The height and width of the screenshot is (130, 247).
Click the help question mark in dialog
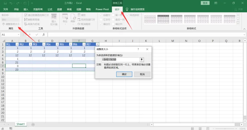[138, 49]
